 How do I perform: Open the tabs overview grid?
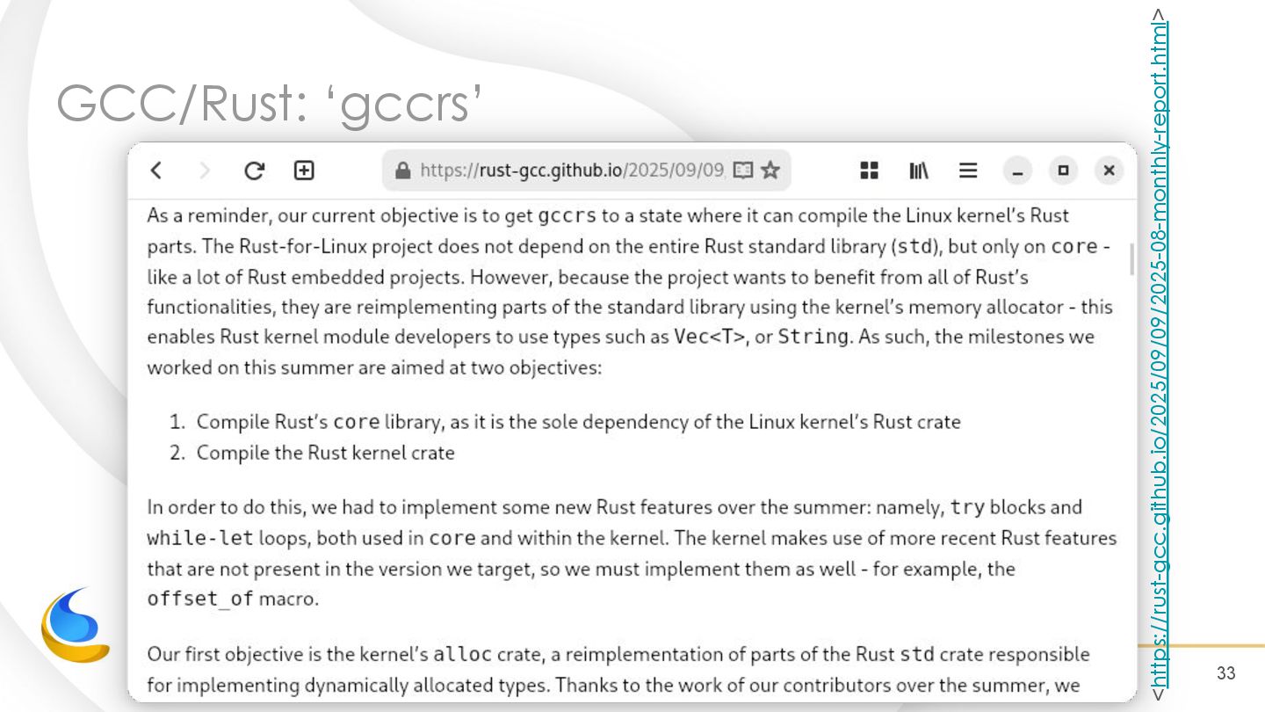tap(869, 171)
